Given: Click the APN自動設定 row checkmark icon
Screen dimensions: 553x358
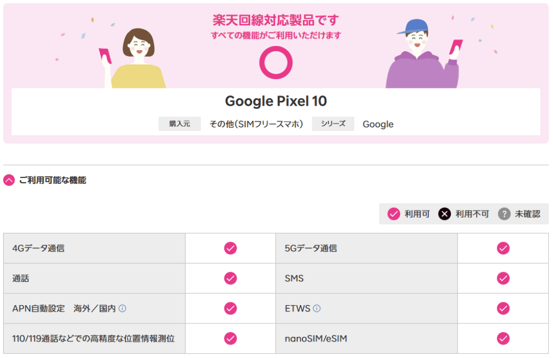Looking at the screenshot, I should click(x=231, y=308).
